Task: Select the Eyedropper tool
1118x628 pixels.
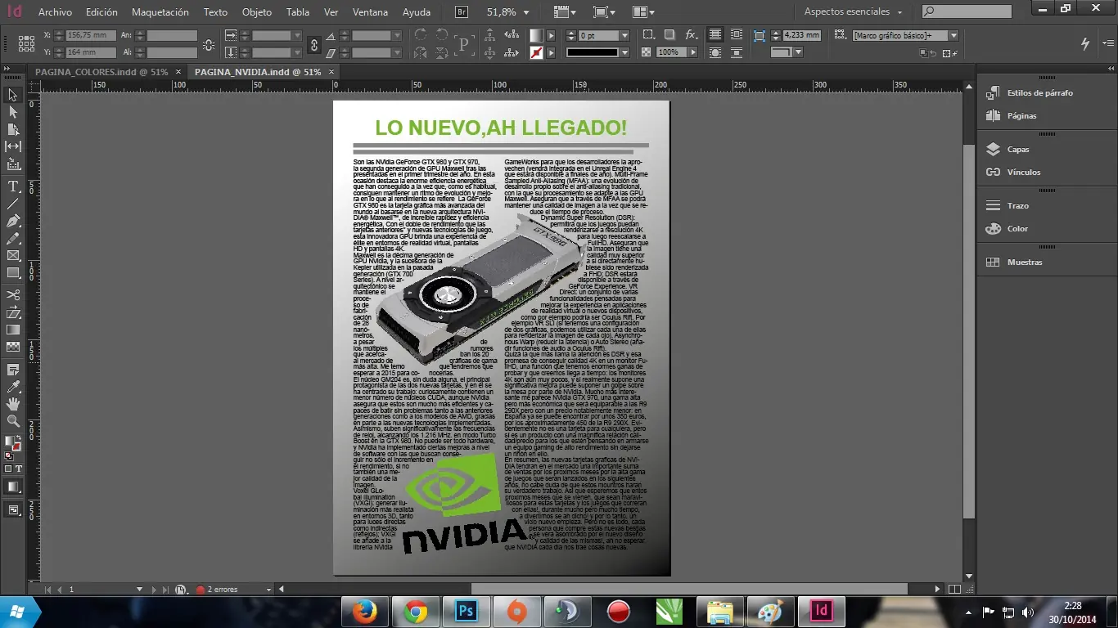Action: click(x=13, y=386)
